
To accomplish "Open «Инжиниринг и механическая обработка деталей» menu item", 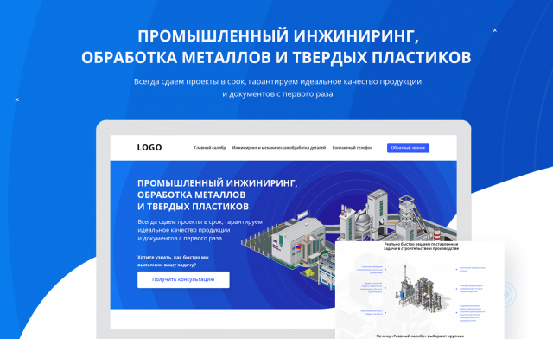I will 278,148.
